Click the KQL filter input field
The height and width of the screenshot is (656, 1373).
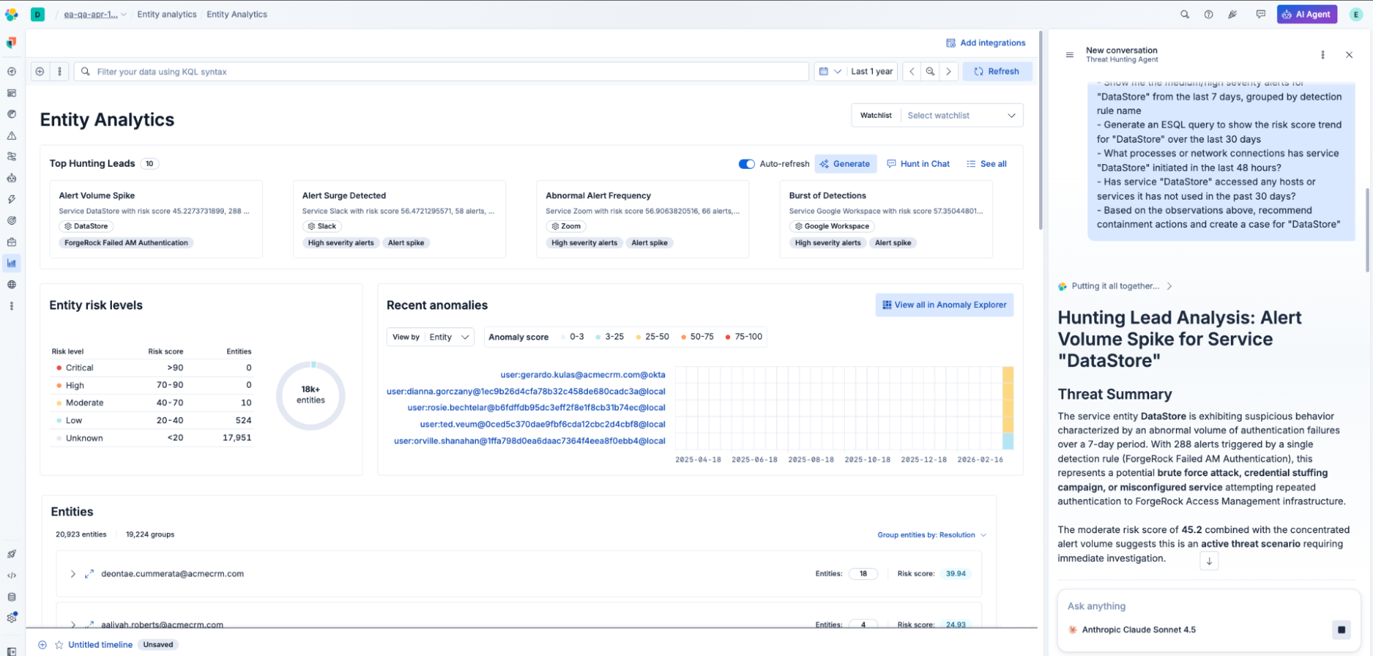tap(442, 71)
